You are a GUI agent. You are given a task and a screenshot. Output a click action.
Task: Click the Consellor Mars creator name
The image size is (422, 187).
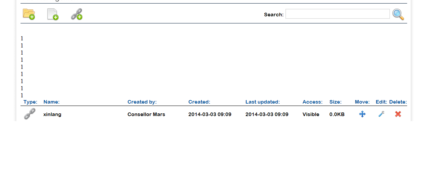pos(146,114)
